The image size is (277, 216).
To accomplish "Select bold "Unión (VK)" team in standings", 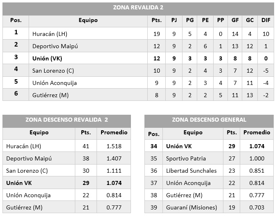I will coord(47,58).
